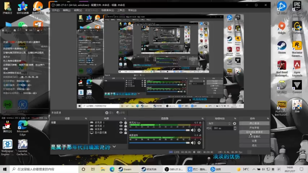308x173 pixels.
Task: Open the PUBG Battlegrounds desktop shortcut
Action: click(282, 108)
